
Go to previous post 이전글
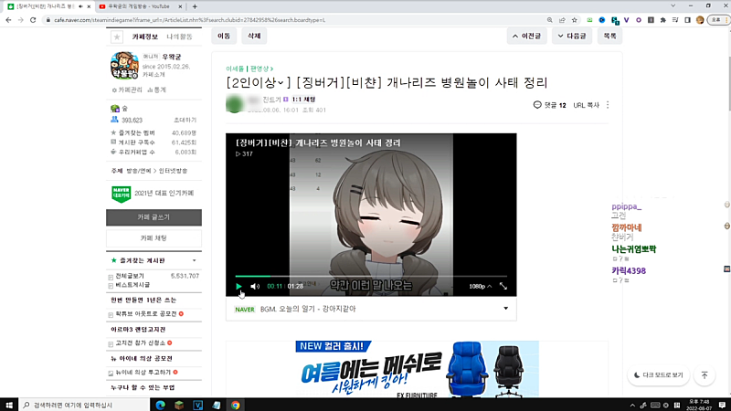click(527, 36)
